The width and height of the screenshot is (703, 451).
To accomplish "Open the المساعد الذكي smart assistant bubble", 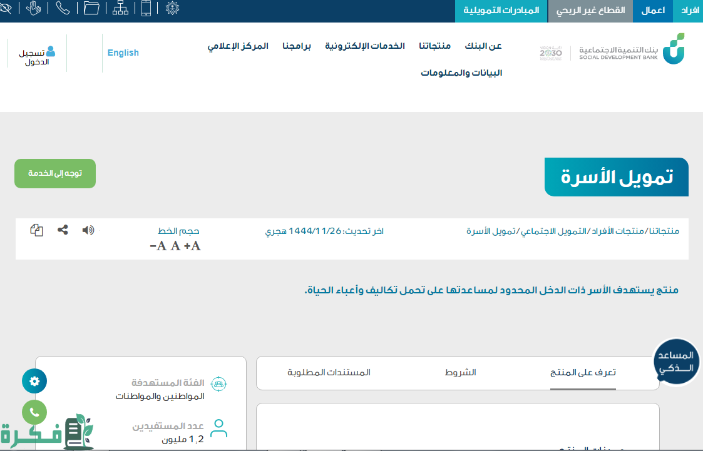I will [x=675, y=363].
